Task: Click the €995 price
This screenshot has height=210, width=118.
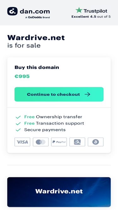Action: click(22, 76)
